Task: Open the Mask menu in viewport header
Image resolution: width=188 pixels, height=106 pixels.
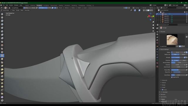Action: [x=22, y=11]
